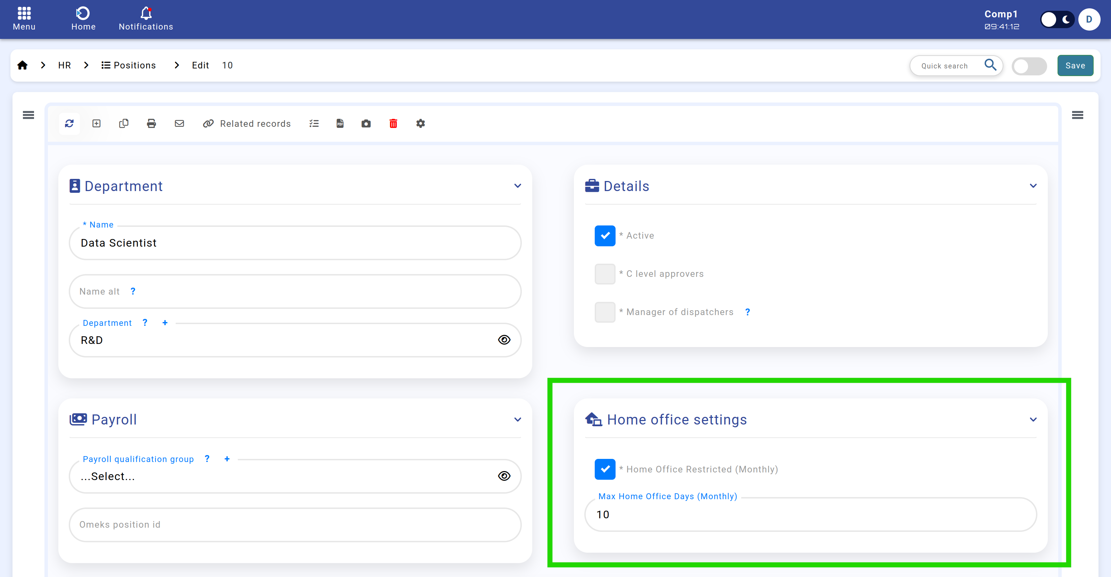The image size is (1111, 577).
Task: Click the search magnifier icon
Action: 990,65
